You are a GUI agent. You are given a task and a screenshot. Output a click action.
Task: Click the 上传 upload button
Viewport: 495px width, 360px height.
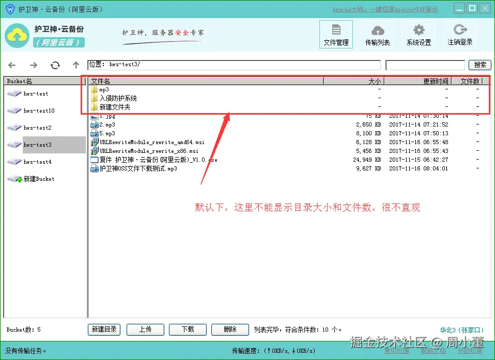(145, 330)
